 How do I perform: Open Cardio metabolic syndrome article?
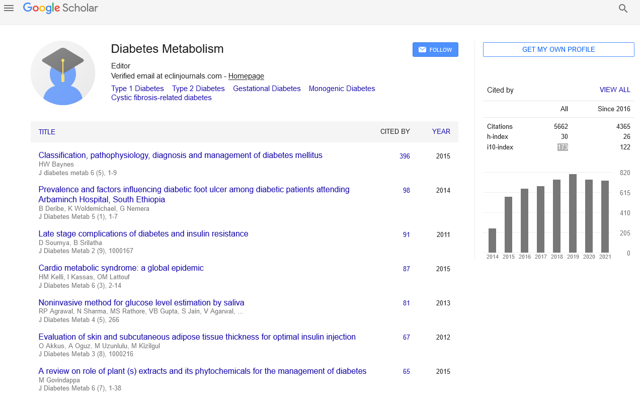121,268
